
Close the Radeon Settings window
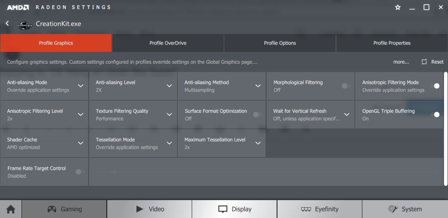(x=441, y=7)
